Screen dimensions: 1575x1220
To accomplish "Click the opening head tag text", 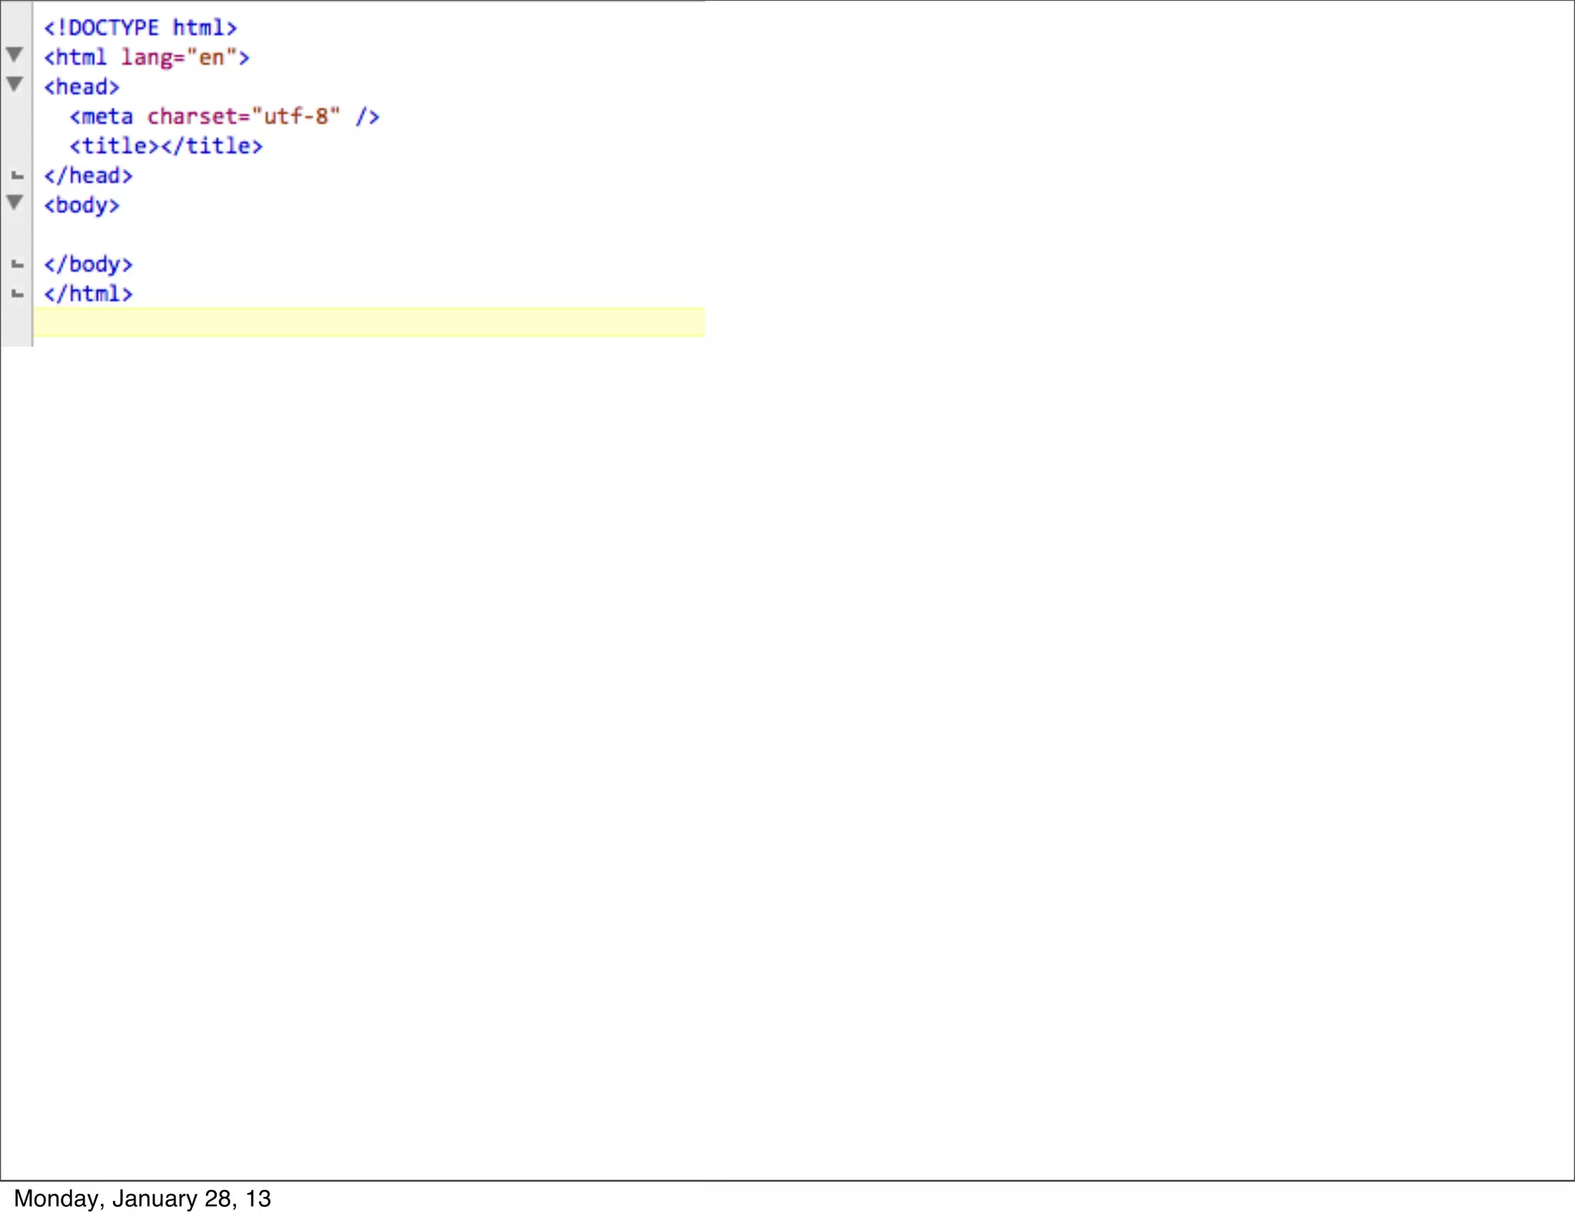I will point(82,87).
